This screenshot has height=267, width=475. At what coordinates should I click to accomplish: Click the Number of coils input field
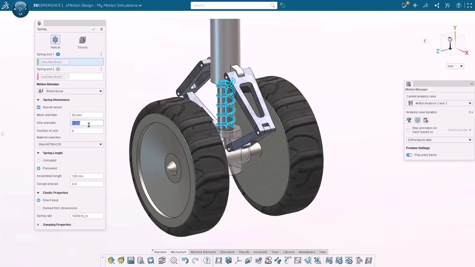coord(87,131)
